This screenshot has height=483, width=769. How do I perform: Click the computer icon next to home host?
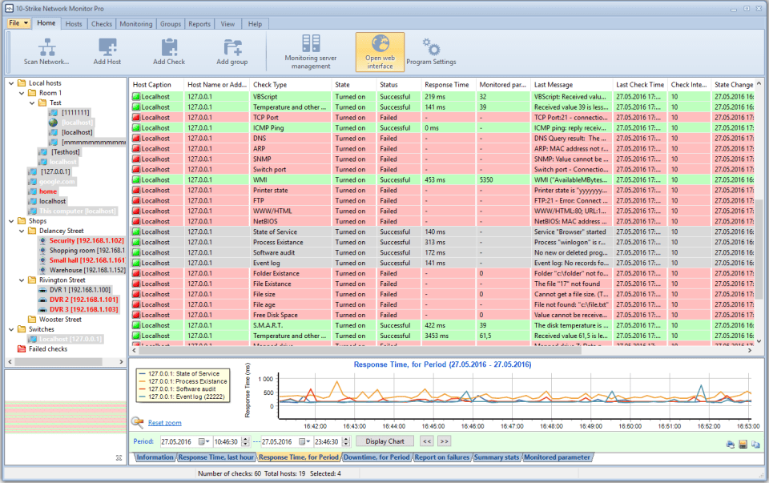click(x=32, y=191)
